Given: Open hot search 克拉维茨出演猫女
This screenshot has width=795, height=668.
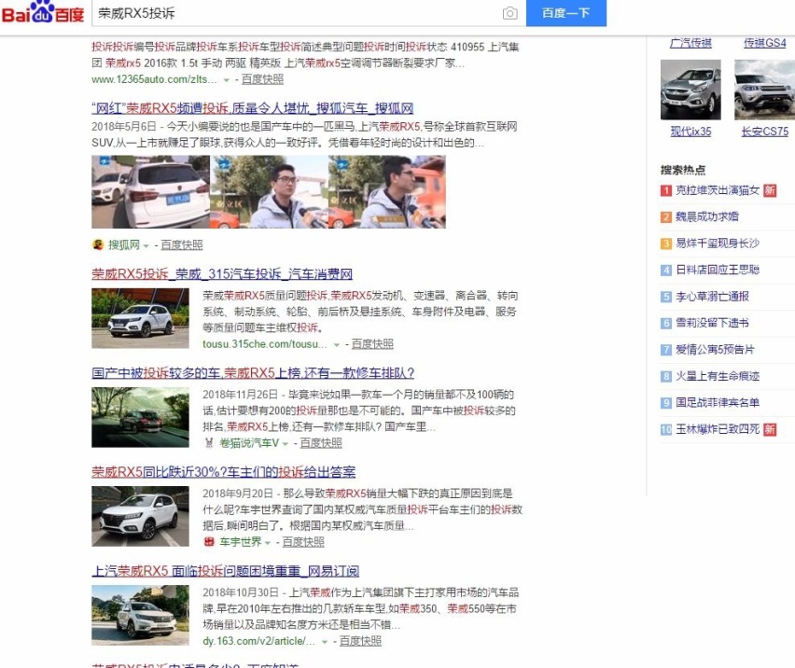Looking at the screenshot, I should (x=718, y=190).
